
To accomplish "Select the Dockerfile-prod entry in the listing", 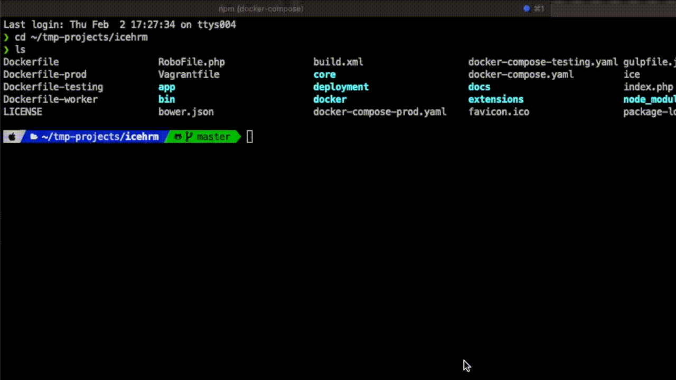I will click(x=45, y=74).
